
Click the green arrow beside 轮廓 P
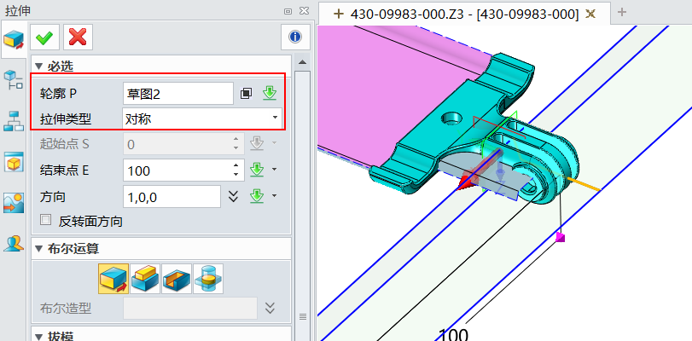270,94
